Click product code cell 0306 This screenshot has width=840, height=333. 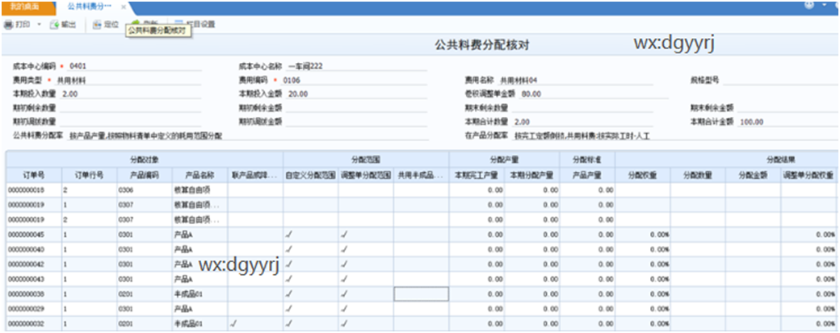[144, 189]
